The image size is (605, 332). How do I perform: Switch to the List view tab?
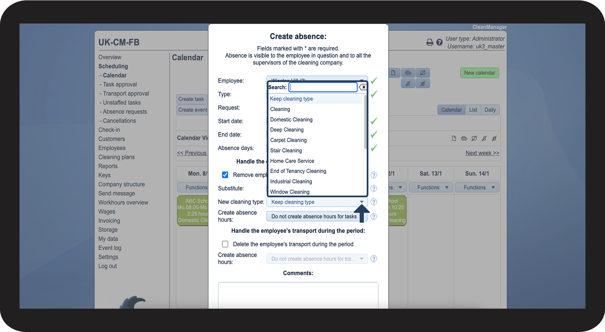pos(473,110)
